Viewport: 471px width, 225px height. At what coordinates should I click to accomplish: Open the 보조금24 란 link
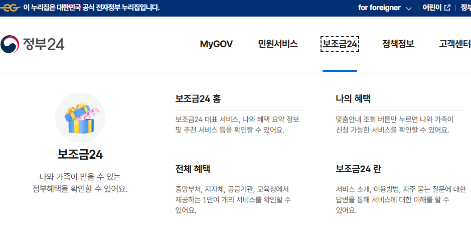coord(358,169)
